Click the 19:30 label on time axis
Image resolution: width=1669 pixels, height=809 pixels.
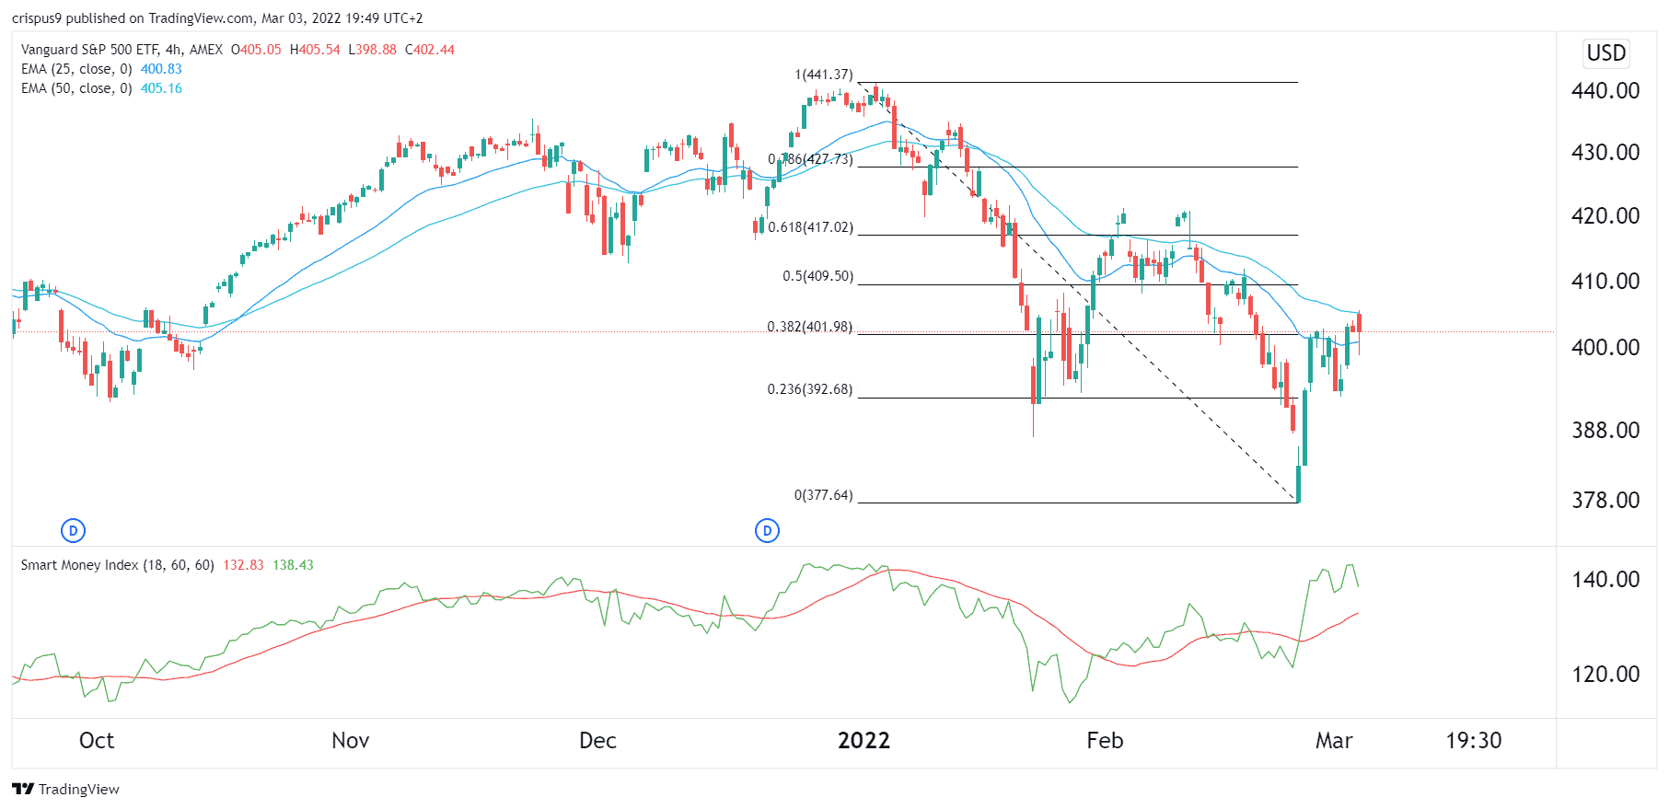tap(1474, 740)
